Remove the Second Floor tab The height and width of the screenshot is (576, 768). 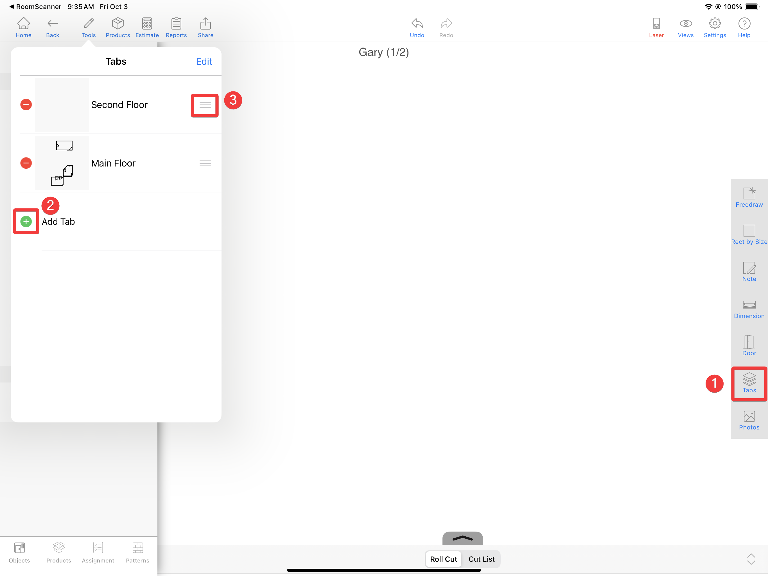[26, 105]
